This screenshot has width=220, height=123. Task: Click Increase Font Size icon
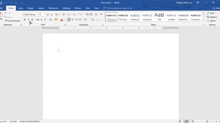click(x=48, y=14)
